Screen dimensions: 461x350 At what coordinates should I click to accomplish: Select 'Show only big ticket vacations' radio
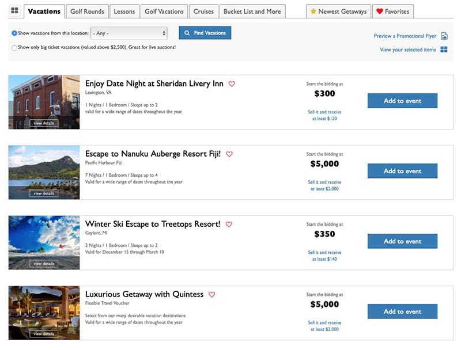pos(14,48)
